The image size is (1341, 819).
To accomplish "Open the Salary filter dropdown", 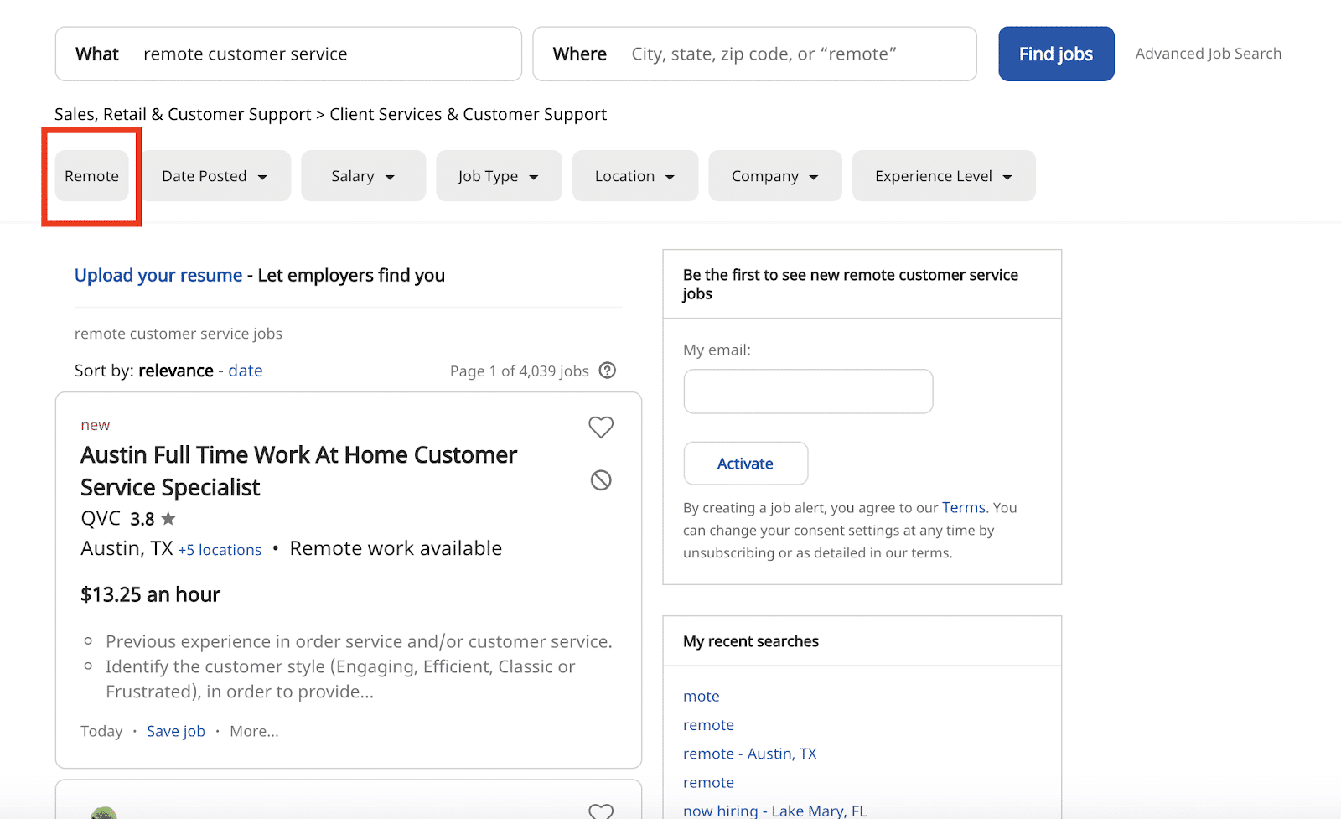I will point(363,176).
